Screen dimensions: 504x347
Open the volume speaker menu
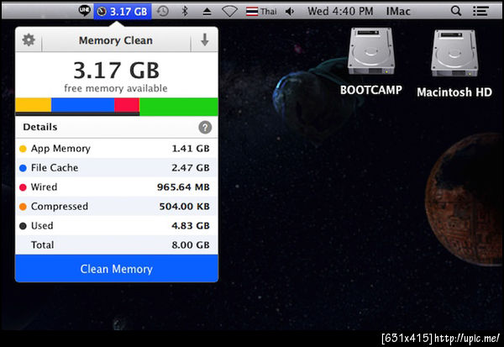coord(290,12)
